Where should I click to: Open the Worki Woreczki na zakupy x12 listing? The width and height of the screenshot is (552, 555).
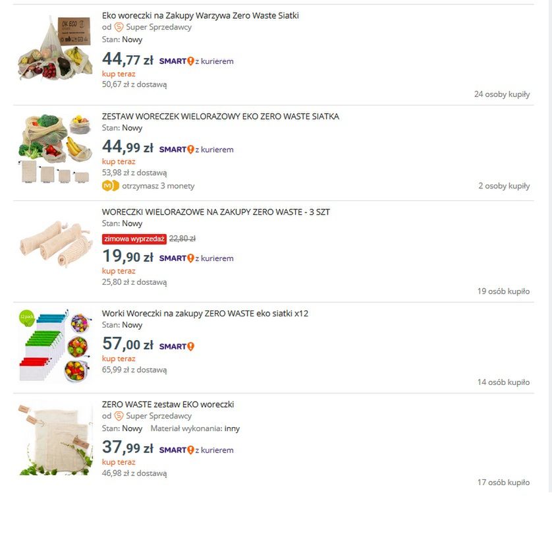pos(205,314)
